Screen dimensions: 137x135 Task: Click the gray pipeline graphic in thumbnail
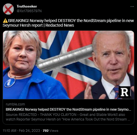tap(65, 58)
